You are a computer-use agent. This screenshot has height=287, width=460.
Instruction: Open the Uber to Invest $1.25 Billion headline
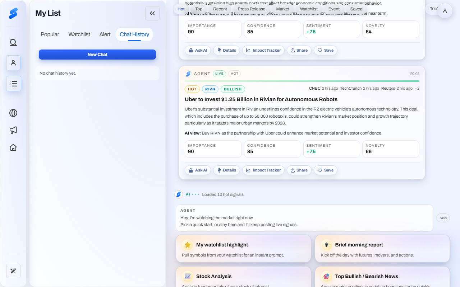click(x=261, y=99)
